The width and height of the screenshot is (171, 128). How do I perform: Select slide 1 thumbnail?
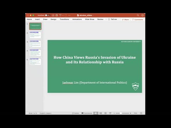[x=35, y=26]
